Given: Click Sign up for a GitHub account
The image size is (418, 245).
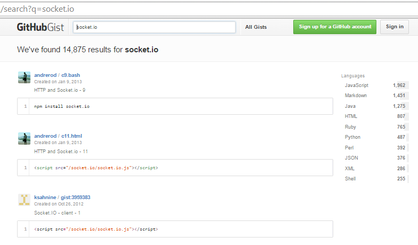Looking at the screenshot, I should (335, 27).
